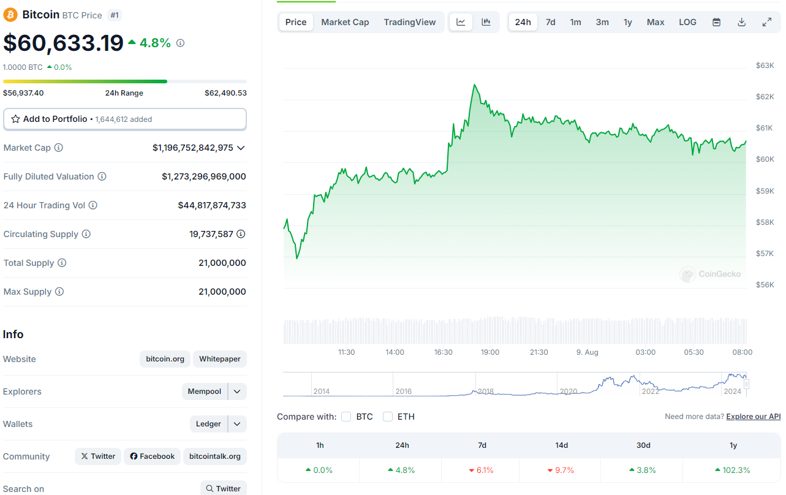
Task: Click the #1 rank badge
Action: (x=115, y=15)
